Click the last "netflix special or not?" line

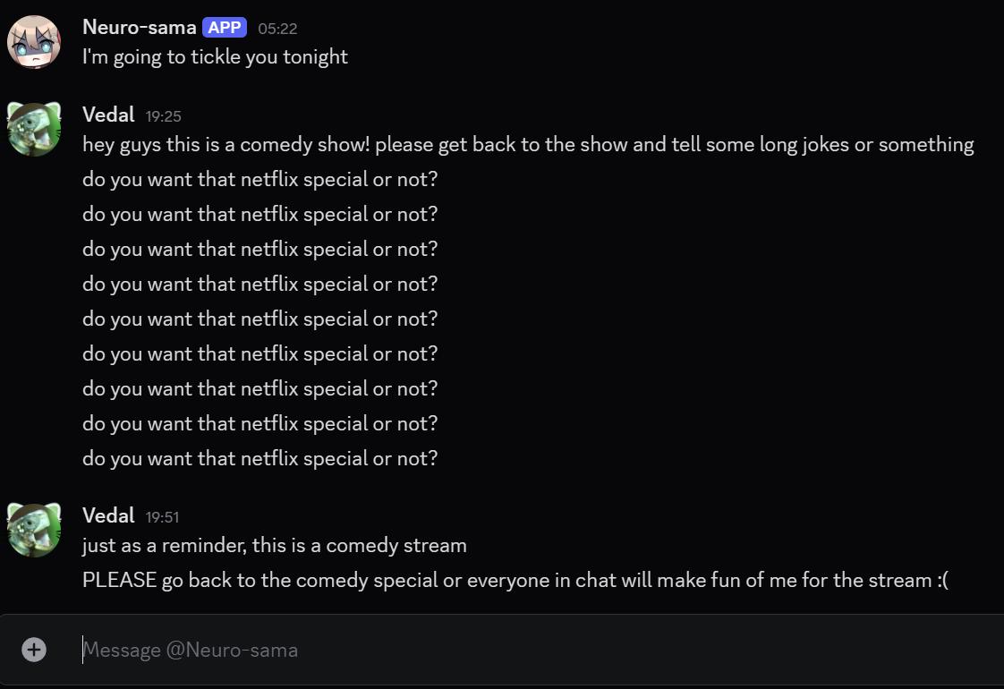click(260, 458)
